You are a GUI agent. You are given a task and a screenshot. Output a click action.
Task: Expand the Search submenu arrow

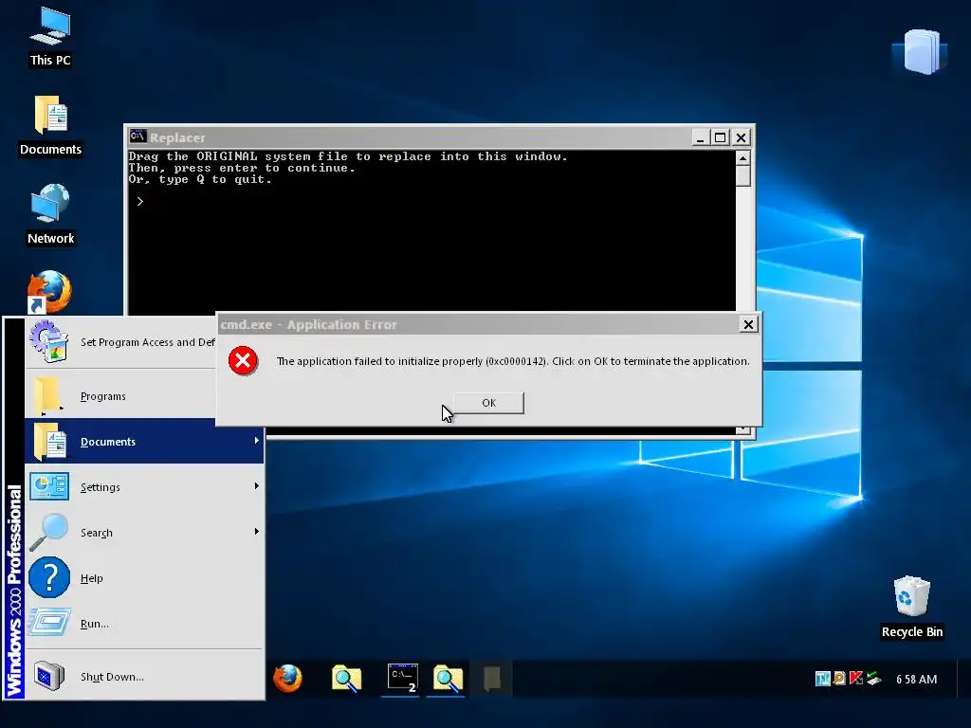pos(256,532)
